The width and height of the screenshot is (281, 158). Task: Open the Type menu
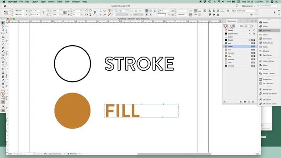point(43,2)
